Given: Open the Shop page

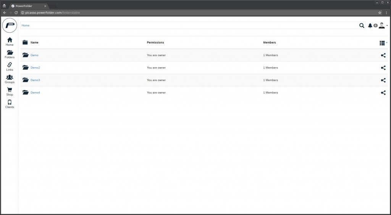Looking at the screenshot, I should (10, 91).
